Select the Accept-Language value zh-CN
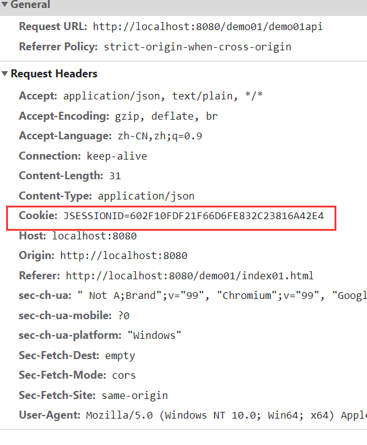This screenshot has height=445, width=367. coord(132,136)
